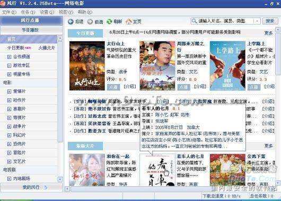
Task: Click the left arrow of horizontal scrollbar
Action: click(x=67, y=189)
